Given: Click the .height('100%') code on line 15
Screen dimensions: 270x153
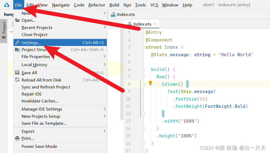Looking at the screenshot, I should pyautogui.click(x=176, y=136).
